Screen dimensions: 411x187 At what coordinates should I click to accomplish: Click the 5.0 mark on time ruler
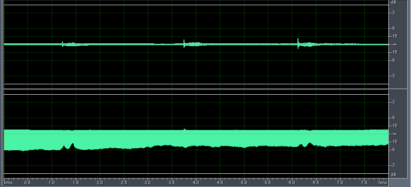244,183
